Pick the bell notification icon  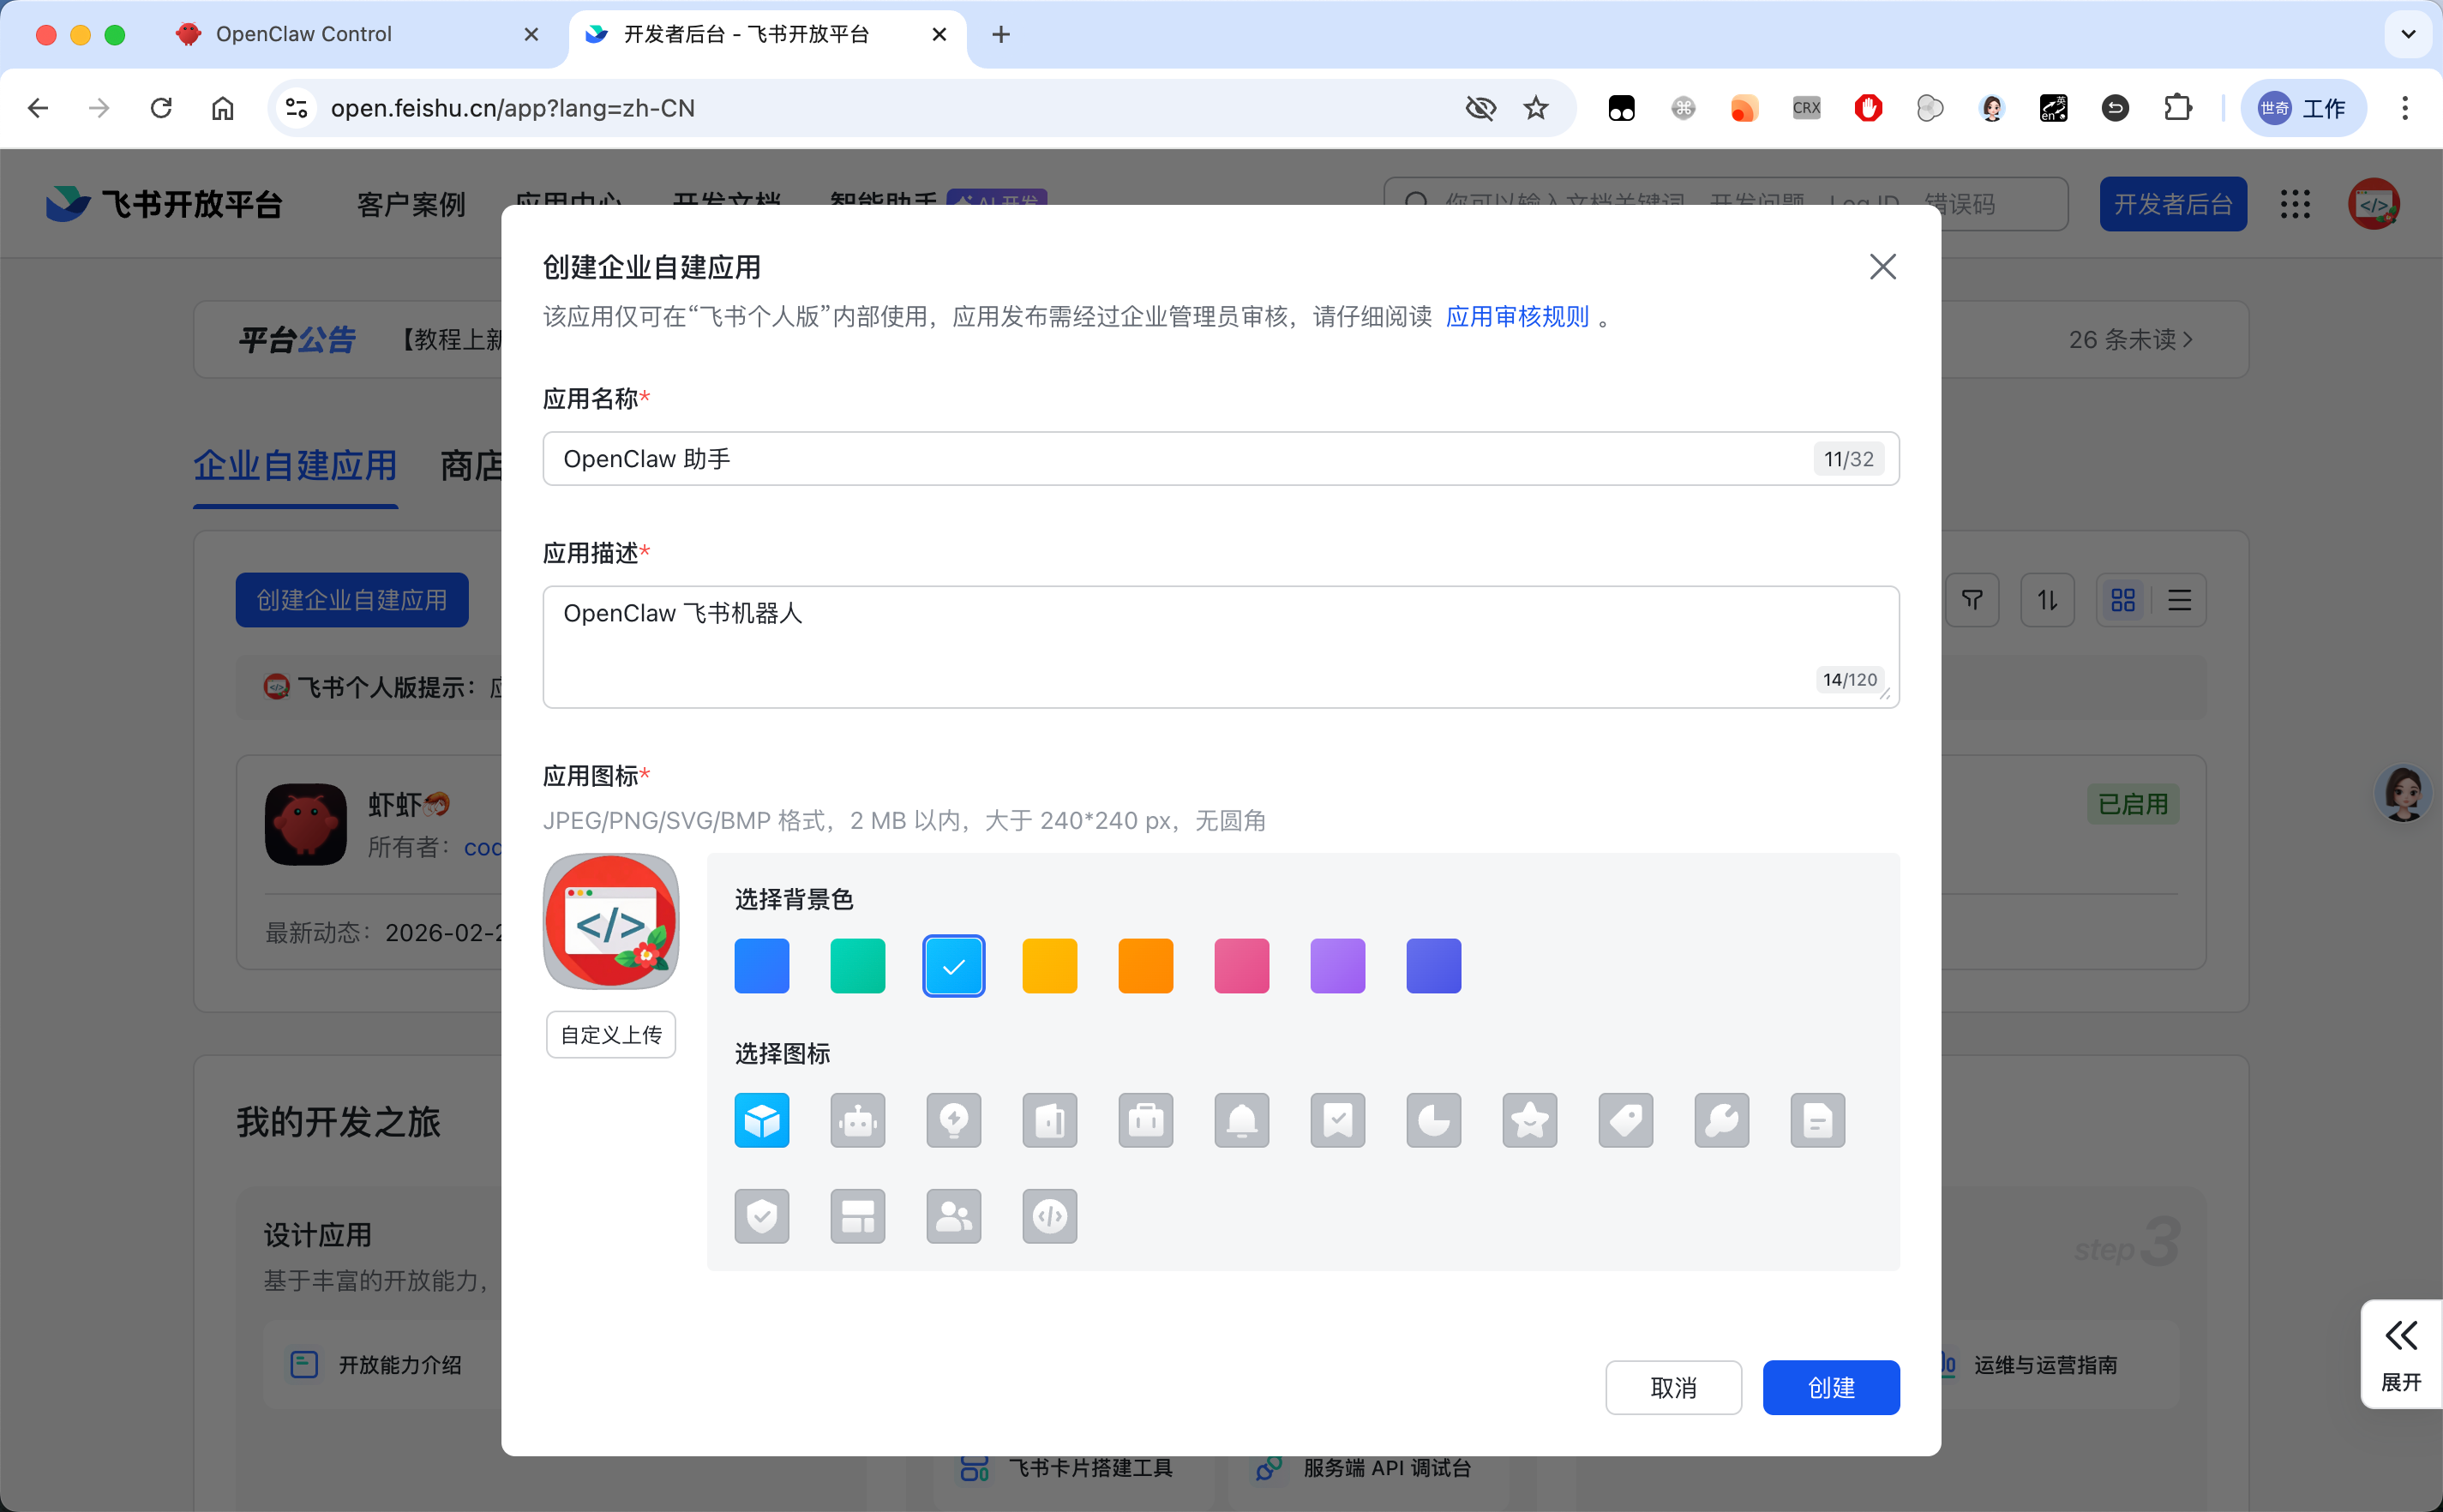1242,1120
